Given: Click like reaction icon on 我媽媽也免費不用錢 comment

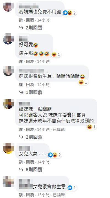Looking at the screenshot, I should coord(65,13).
